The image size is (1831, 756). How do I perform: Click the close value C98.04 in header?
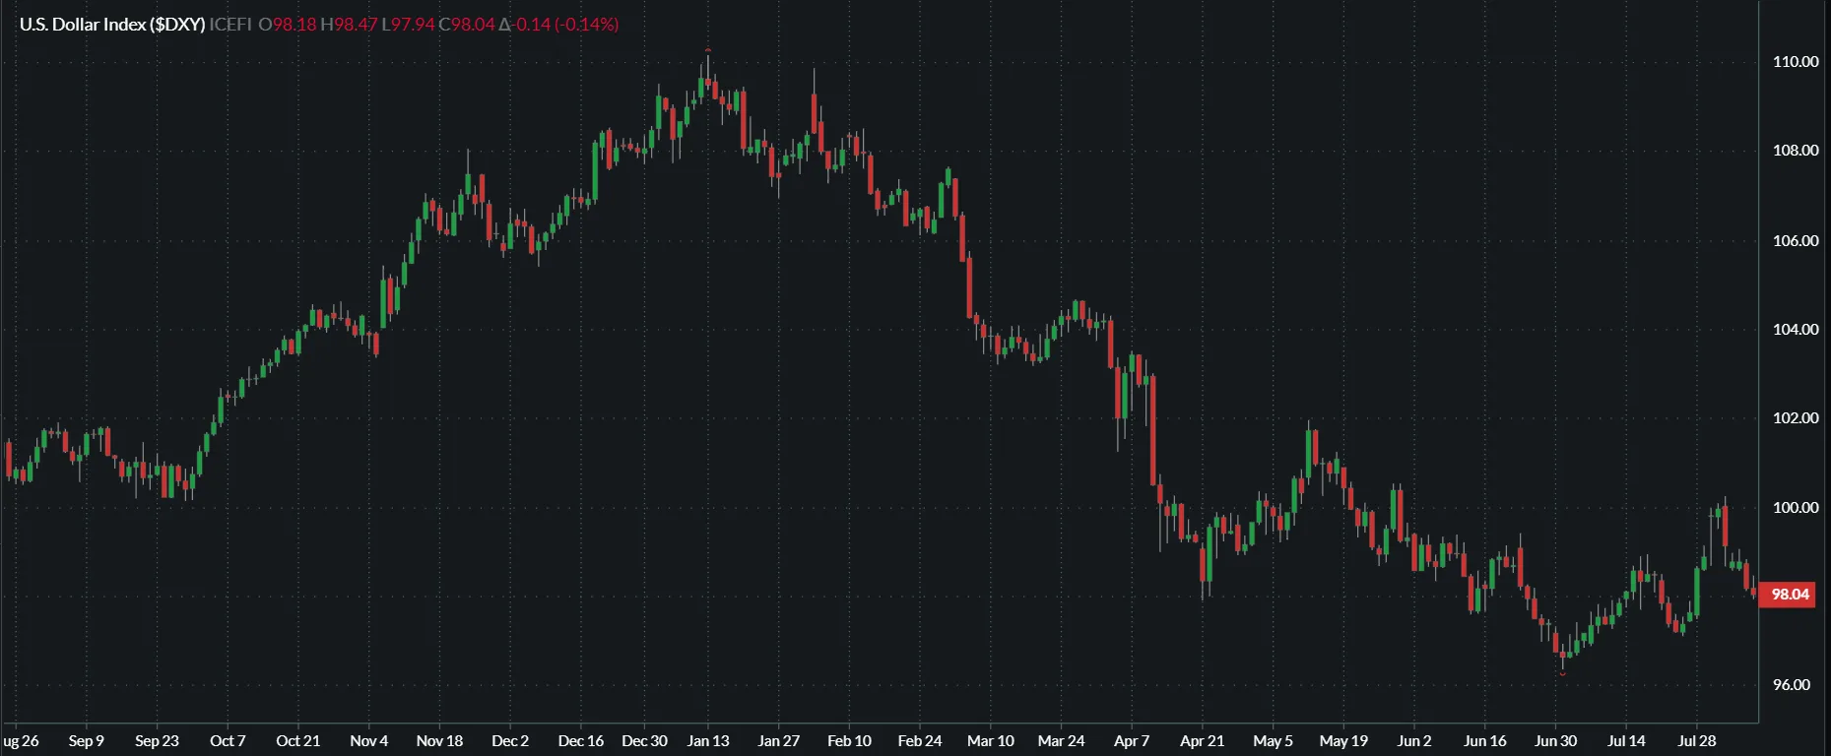point(467,25)
